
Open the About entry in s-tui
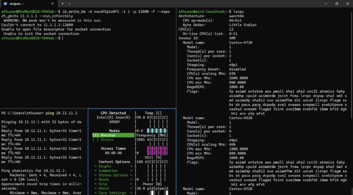(113, 188)
